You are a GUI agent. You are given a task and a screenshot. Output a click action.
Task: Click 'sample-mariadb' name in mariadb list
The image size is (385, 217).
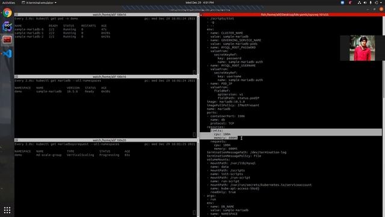point(49,92)
